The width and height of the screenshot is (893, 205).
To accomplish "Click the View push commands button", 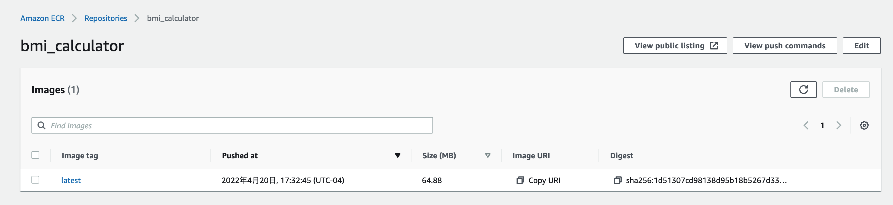I will (785, 45).
